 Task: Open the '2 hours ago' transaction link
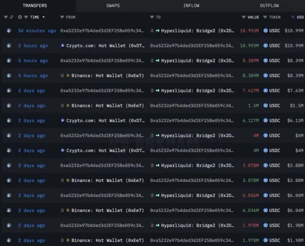tap(33, 46)
